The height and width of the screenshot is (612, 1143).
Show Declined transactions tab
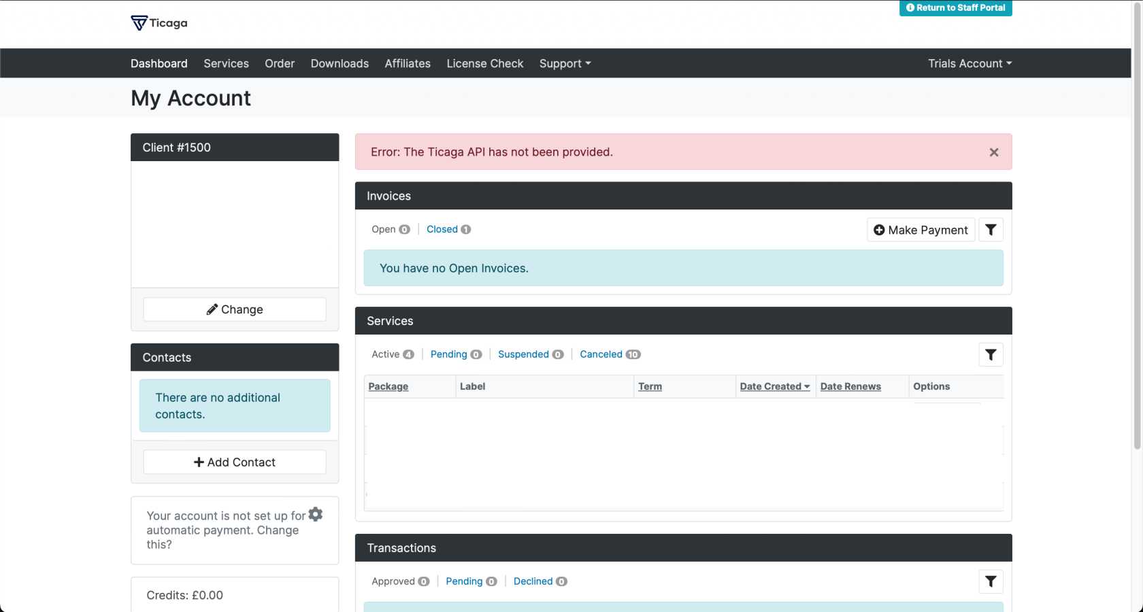(x=540, y=581)
